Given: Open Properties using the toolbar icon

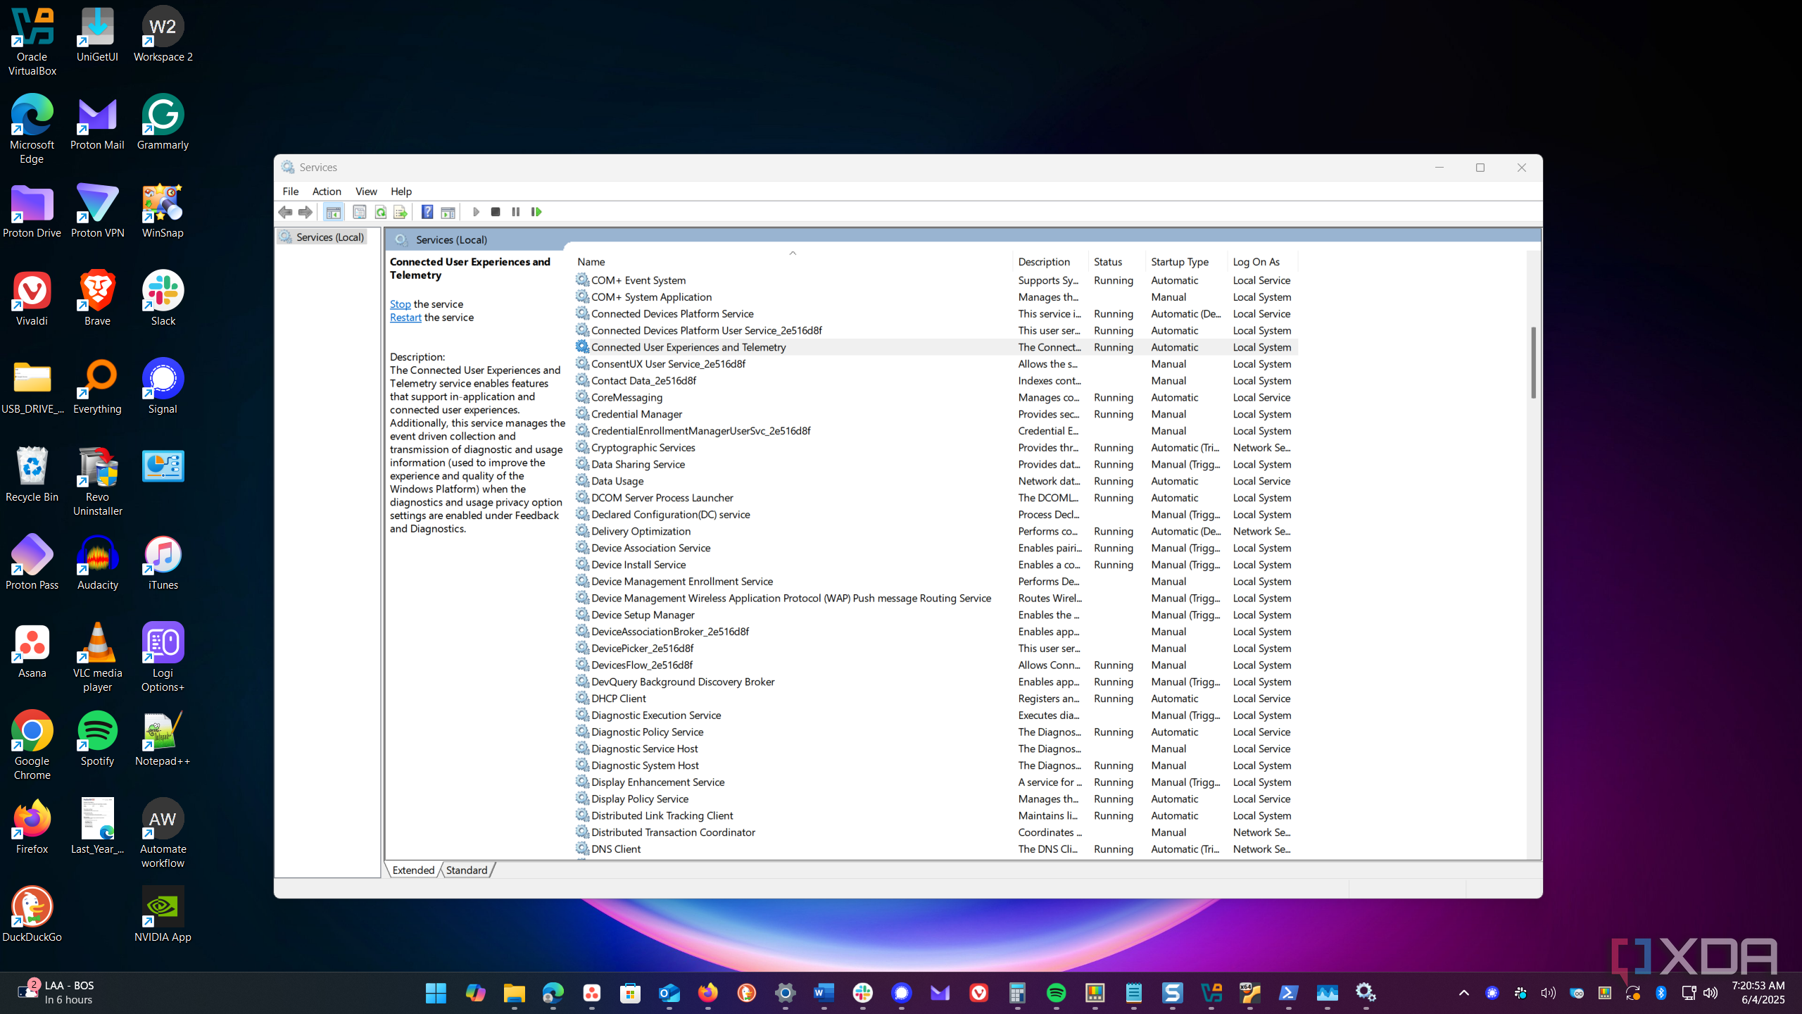Looking at the screenshot, I should pos(359,212).
